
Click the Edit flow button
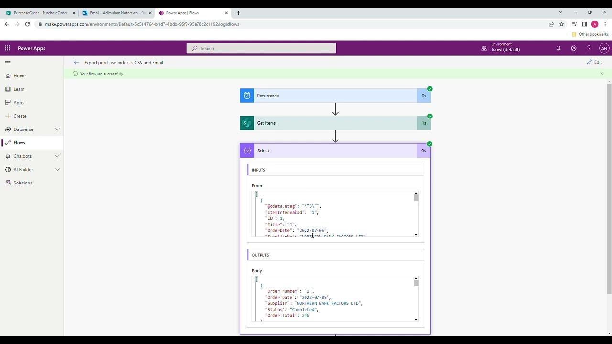[x=594, y=62]
